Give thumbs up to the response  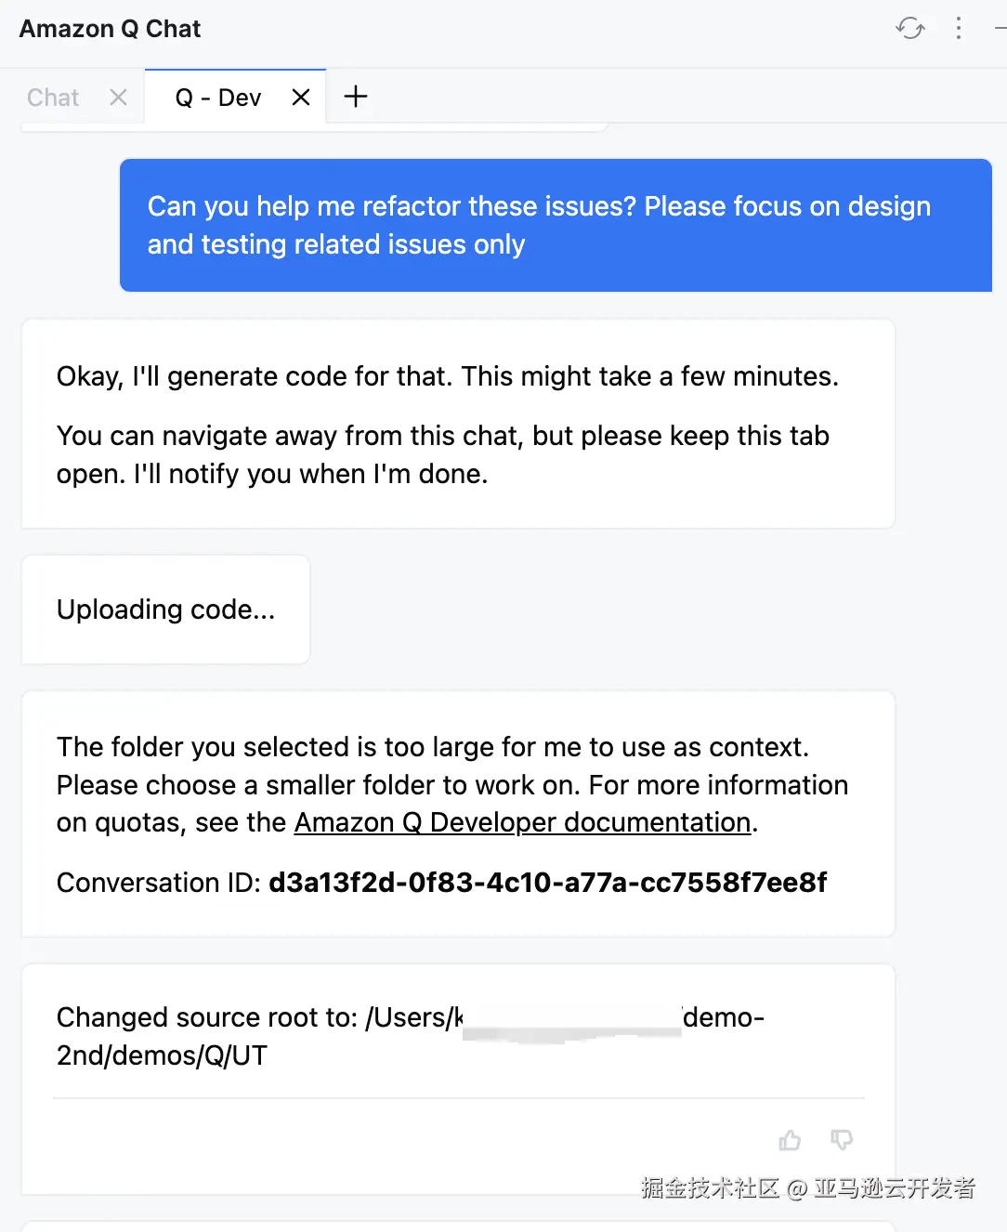790,1140
